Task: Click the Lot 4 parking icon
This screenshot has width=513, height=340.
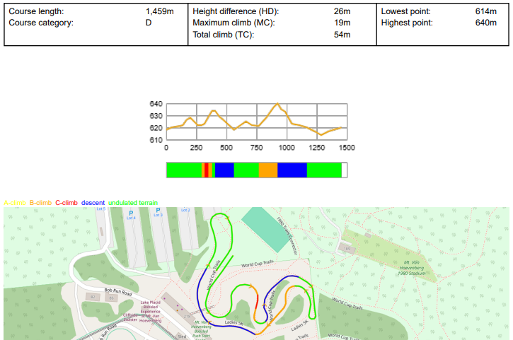Action: pyautogui.click(x=130, y=212)
